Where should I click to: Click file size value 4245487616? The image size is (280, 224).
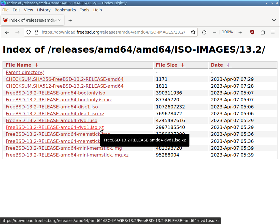point(170,120)
